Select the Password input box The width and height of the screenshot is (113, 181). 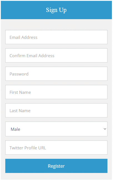(x=56, y=74)
